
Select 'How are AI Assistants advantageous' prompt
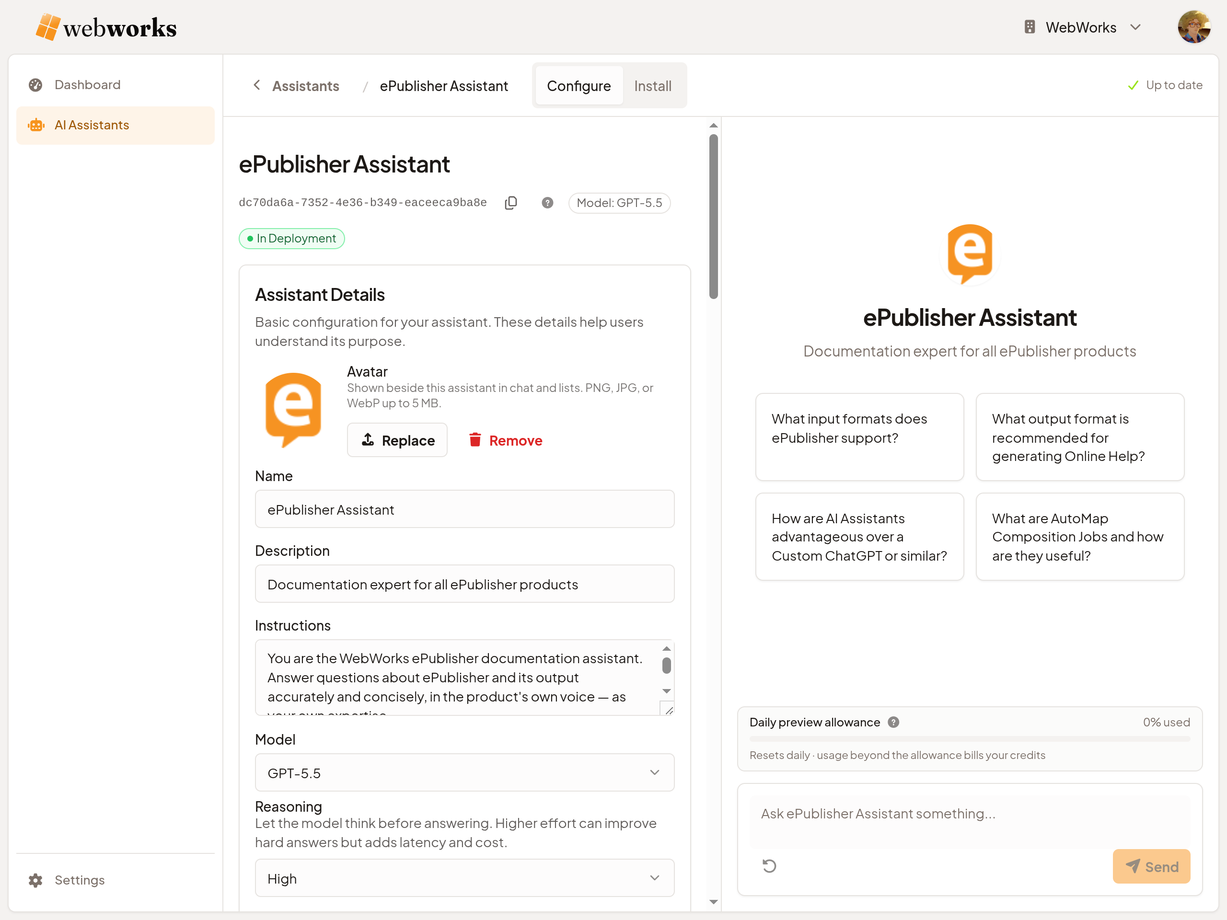tap(859, 536)
